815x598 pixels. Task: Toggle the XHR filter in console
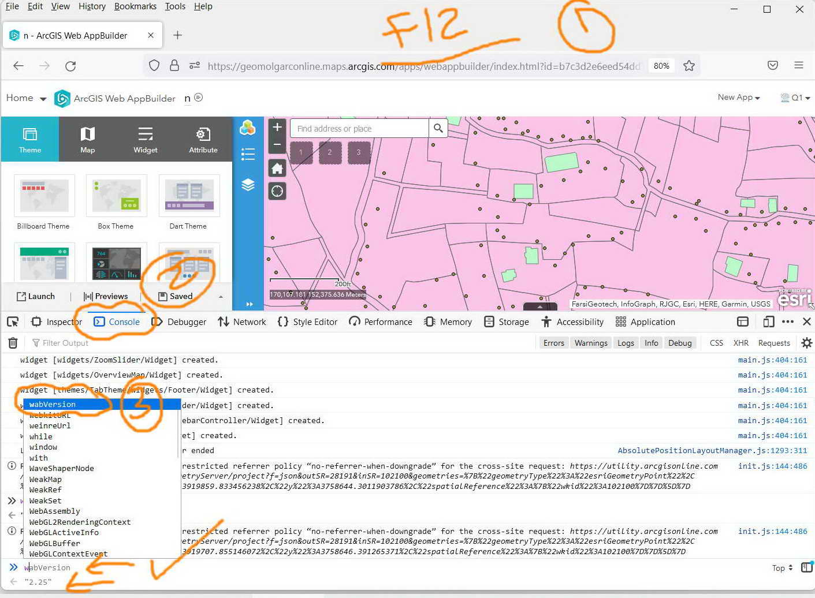(x=740, y=343)
